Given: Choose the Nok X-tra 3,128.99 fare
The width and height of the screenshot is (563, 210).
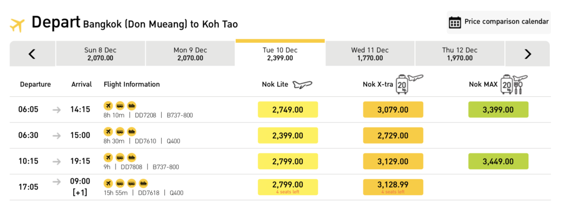Looking at the screenshot, I should pyautogui.click(x=393, y=187).
